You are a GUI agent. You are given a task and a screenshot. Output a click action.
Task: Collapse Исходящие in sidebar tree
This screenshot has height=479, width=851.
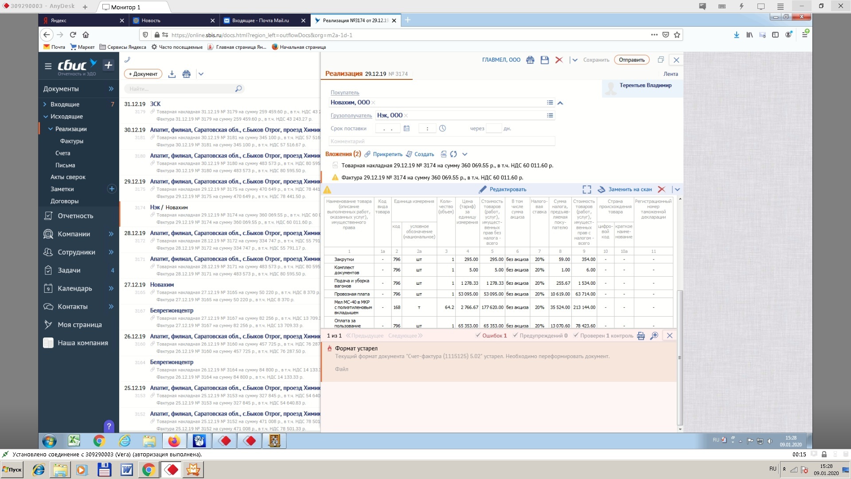[x=46, y=117]
